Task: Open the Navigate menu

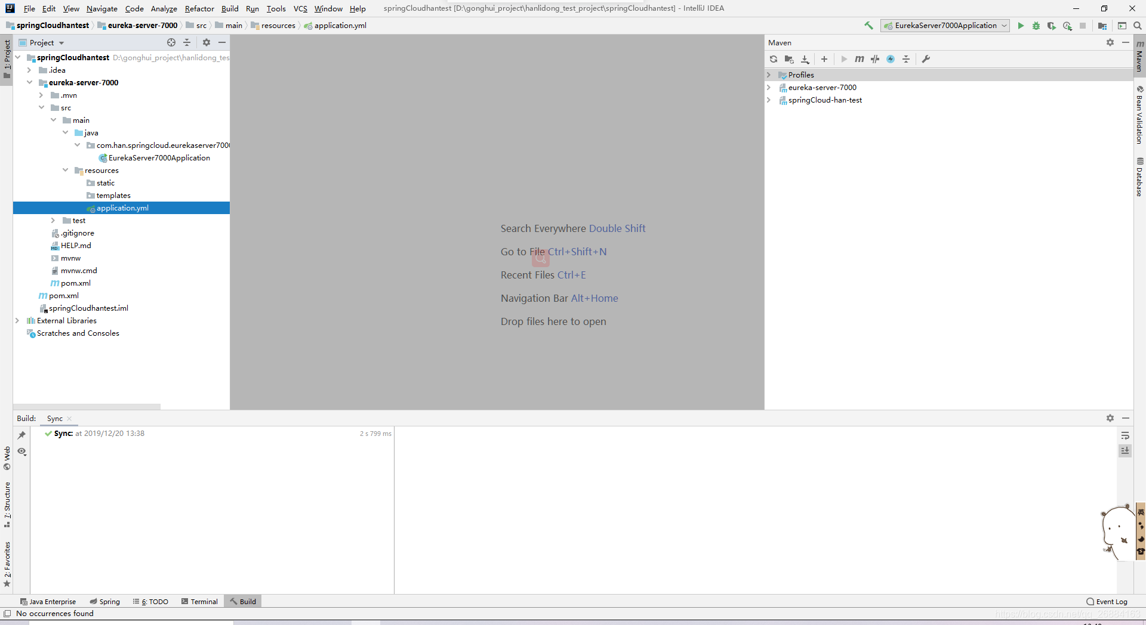Action: click(x=102, y=8)
